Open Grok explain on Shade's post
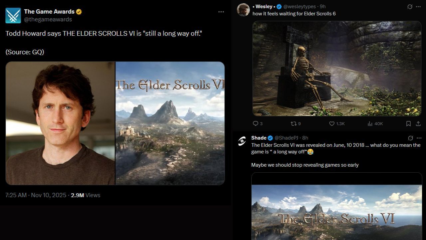 click(x=410, y=138)
